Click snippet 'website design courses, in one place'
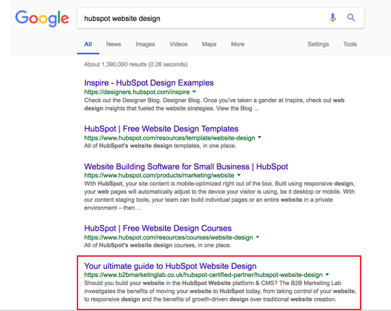The width and height of the screenshot is (391, 311). pos(158,245)
